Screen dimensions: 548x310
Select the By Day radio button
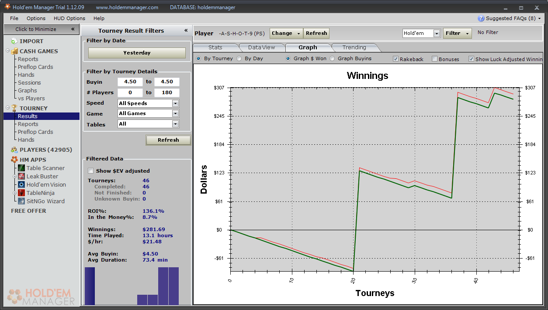click(x=239, y=58)
